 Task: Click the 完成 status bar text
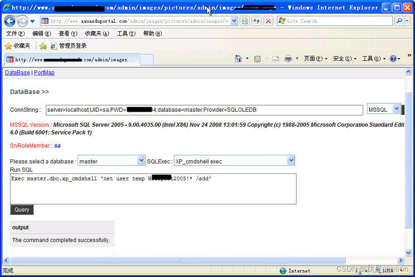[8, 271]
